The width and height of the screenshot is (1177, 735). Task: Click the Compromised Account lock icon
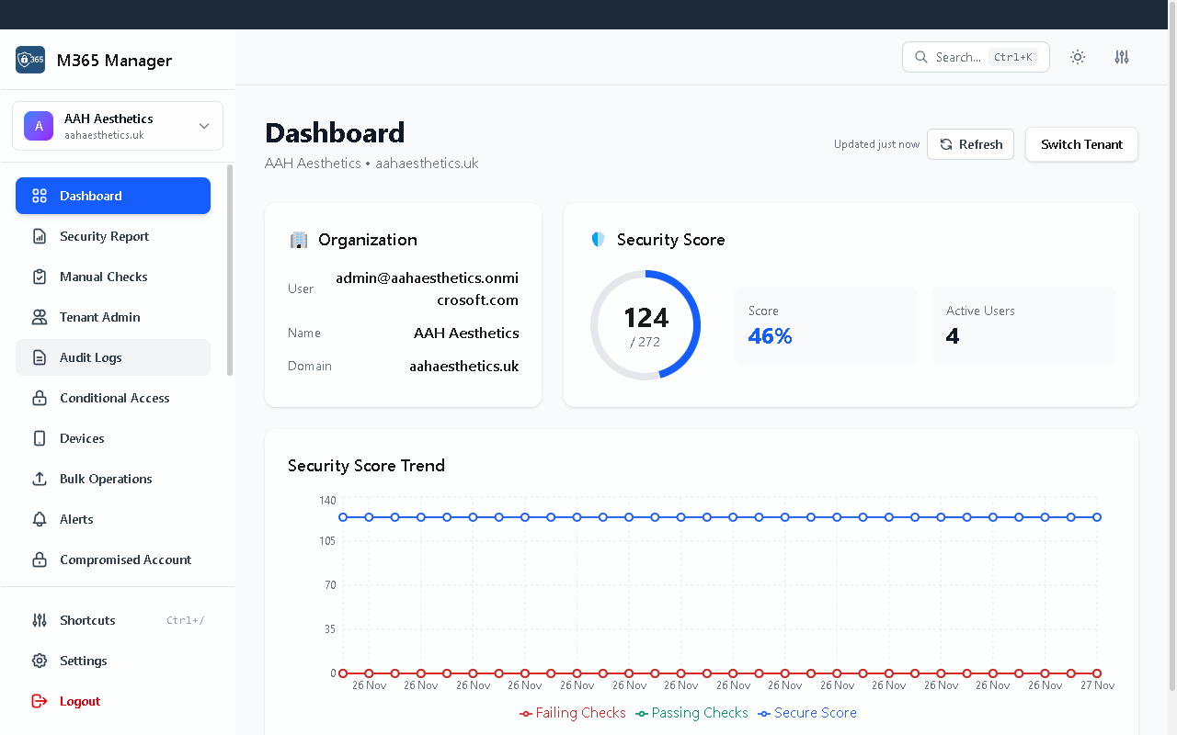(x=39, y=560)
